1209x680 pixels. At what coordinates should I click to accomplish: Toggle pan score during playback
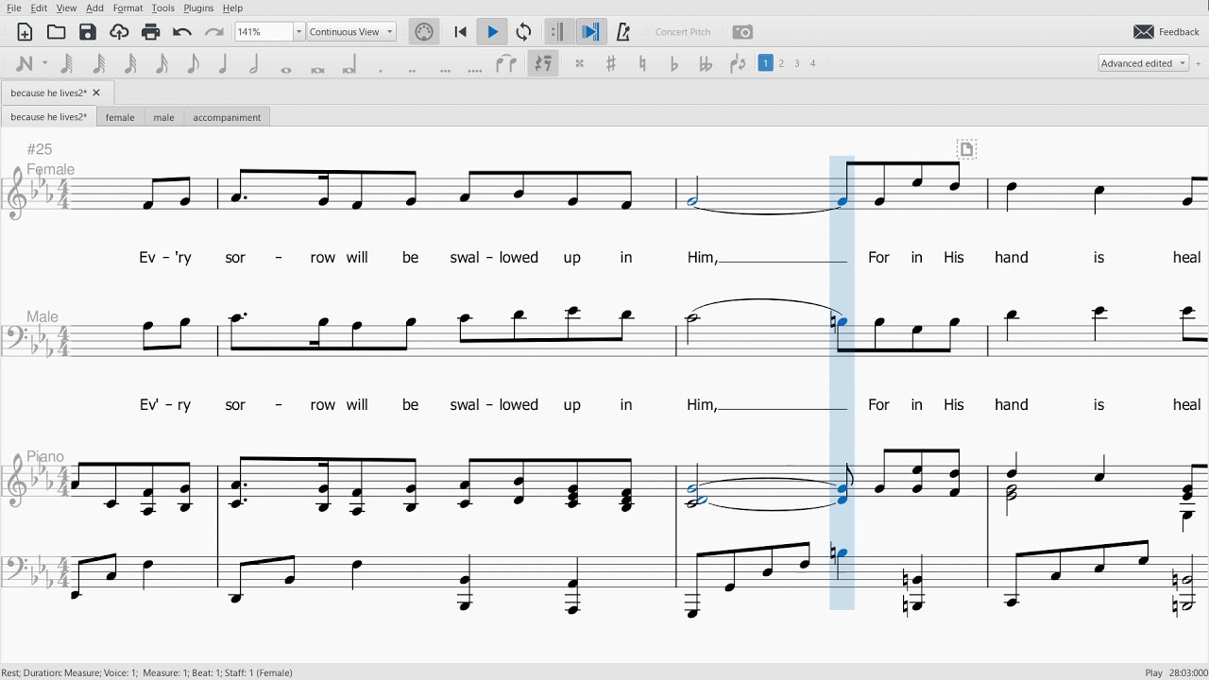pos(590,32)
